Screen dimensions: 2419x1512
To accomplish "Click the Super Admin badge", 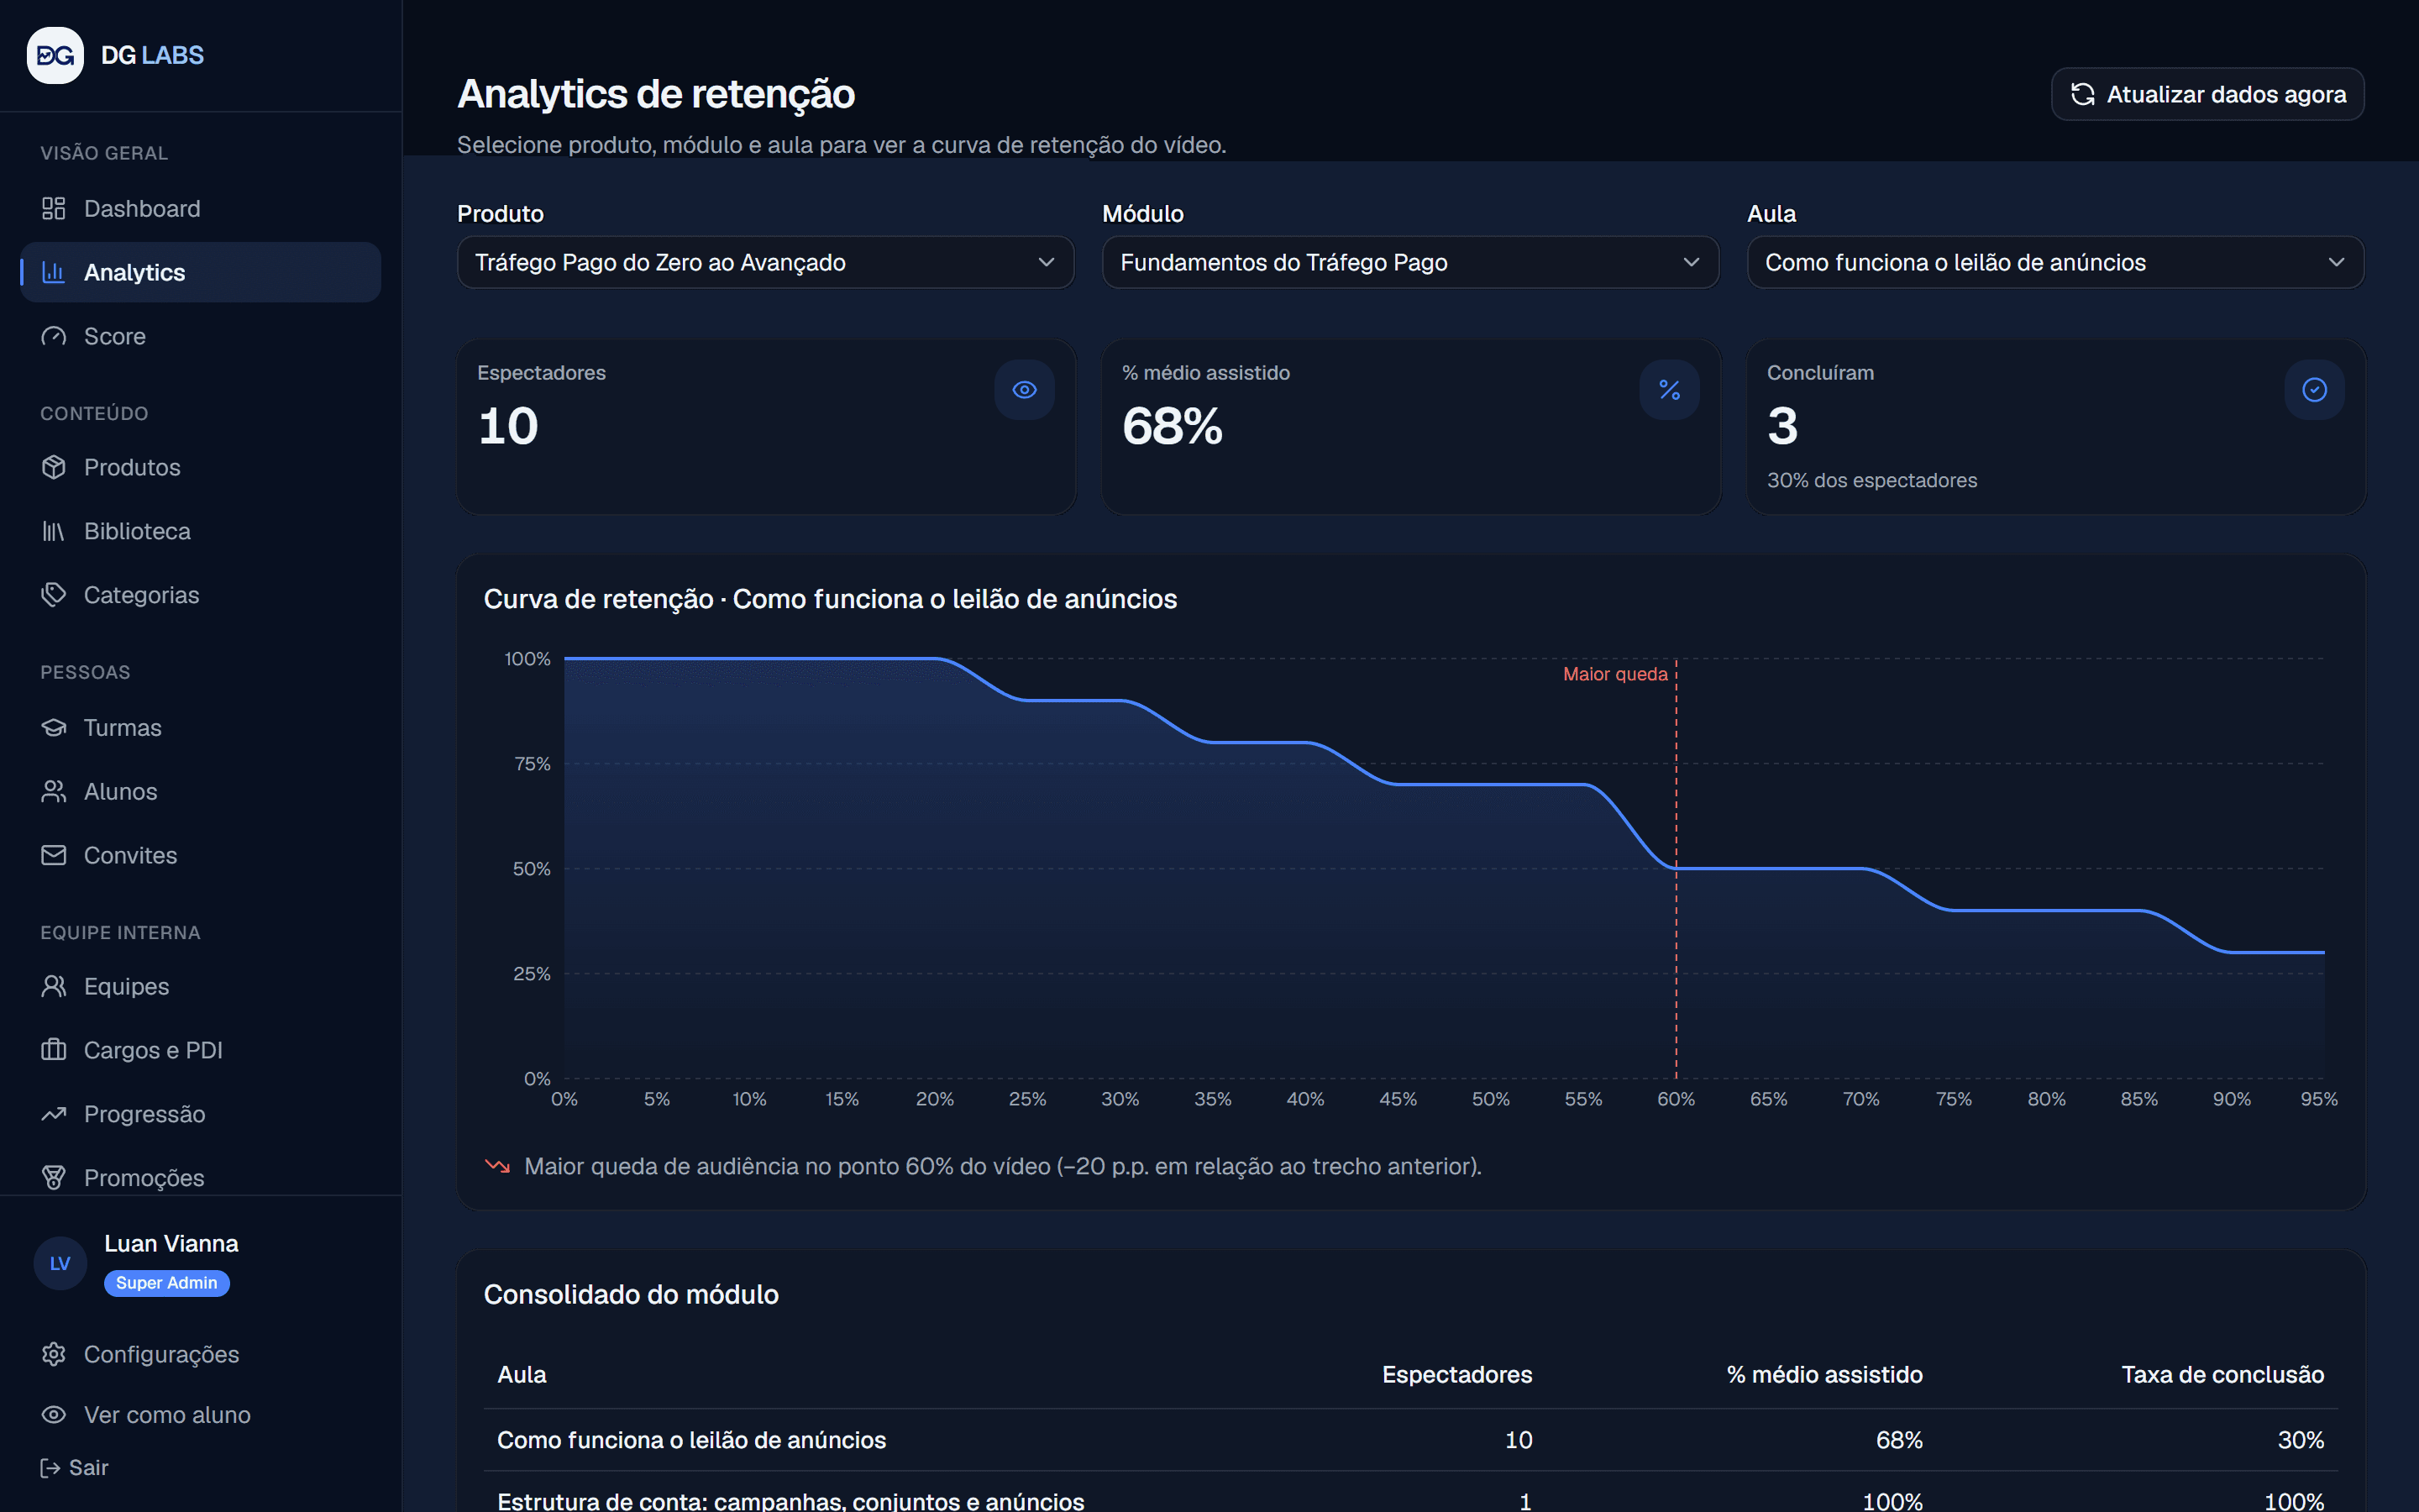I will (x=167, y=1283).
